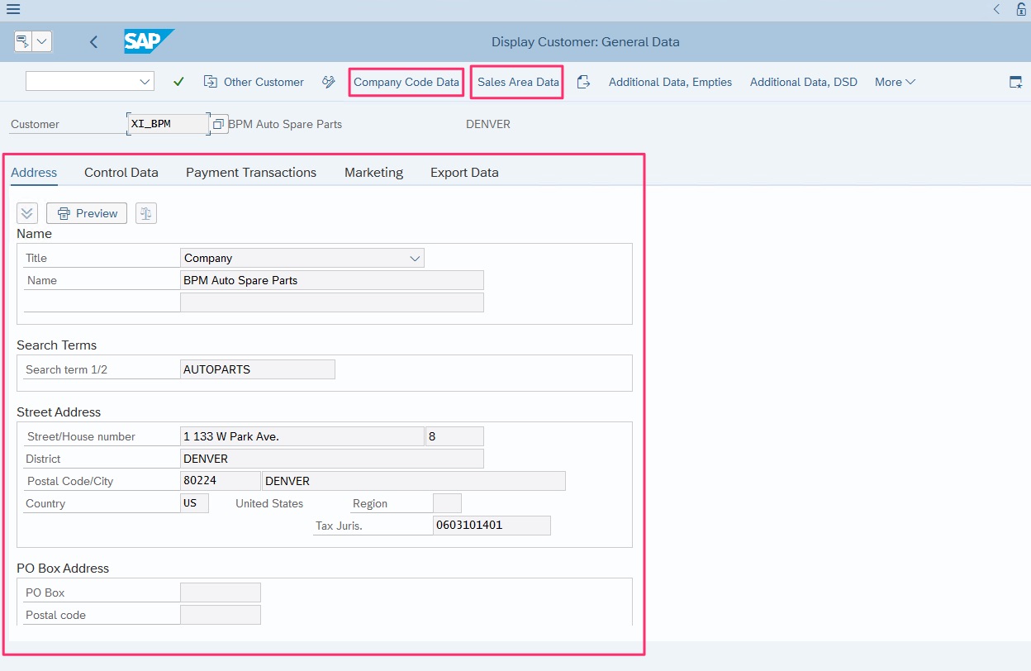This screenshot has width=1031, height=671.
Task: Open Sales Area Data
Action: point(518,82)
